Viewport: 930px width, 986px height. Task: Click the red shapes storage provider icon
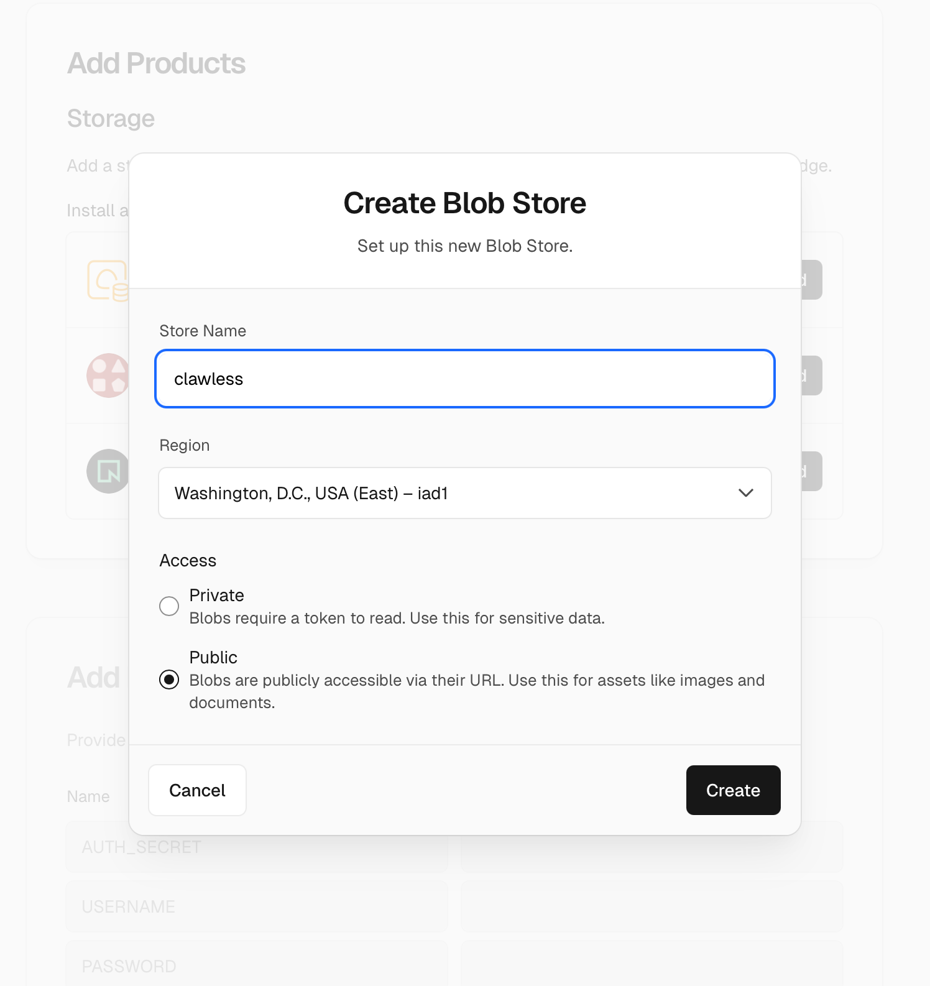(107, 376)
